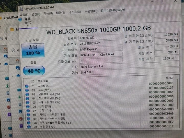
Task: Open the 파일(F) menu
Action: [24, 15]
